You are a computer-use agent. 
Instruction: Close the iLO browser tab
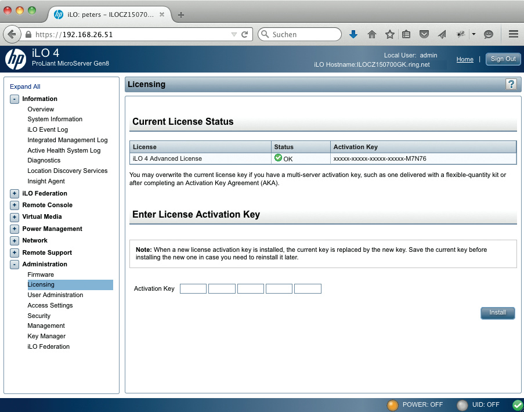162,15
